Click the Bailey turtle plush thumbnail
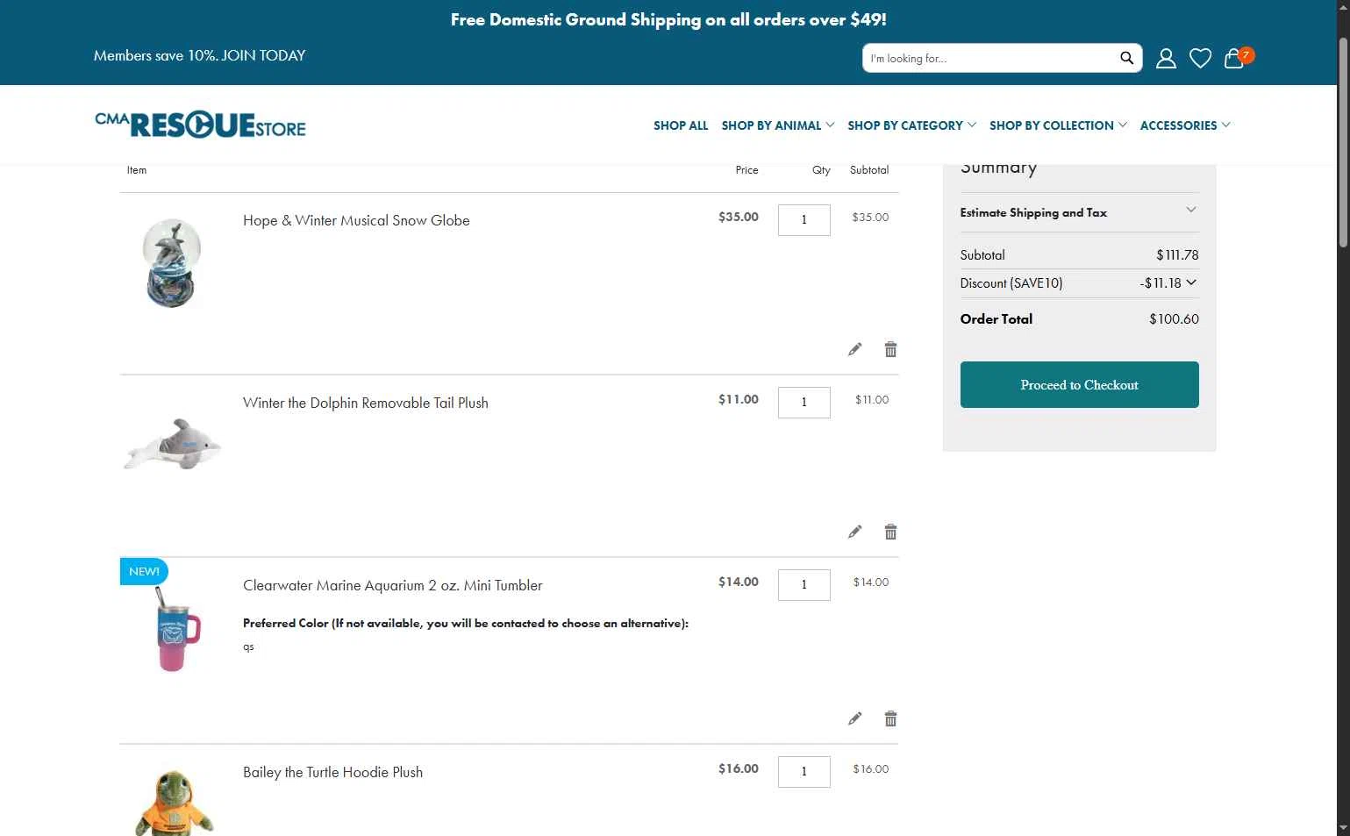The height and width of the screenshot is (836, 1350). click(x=174, y=803)
